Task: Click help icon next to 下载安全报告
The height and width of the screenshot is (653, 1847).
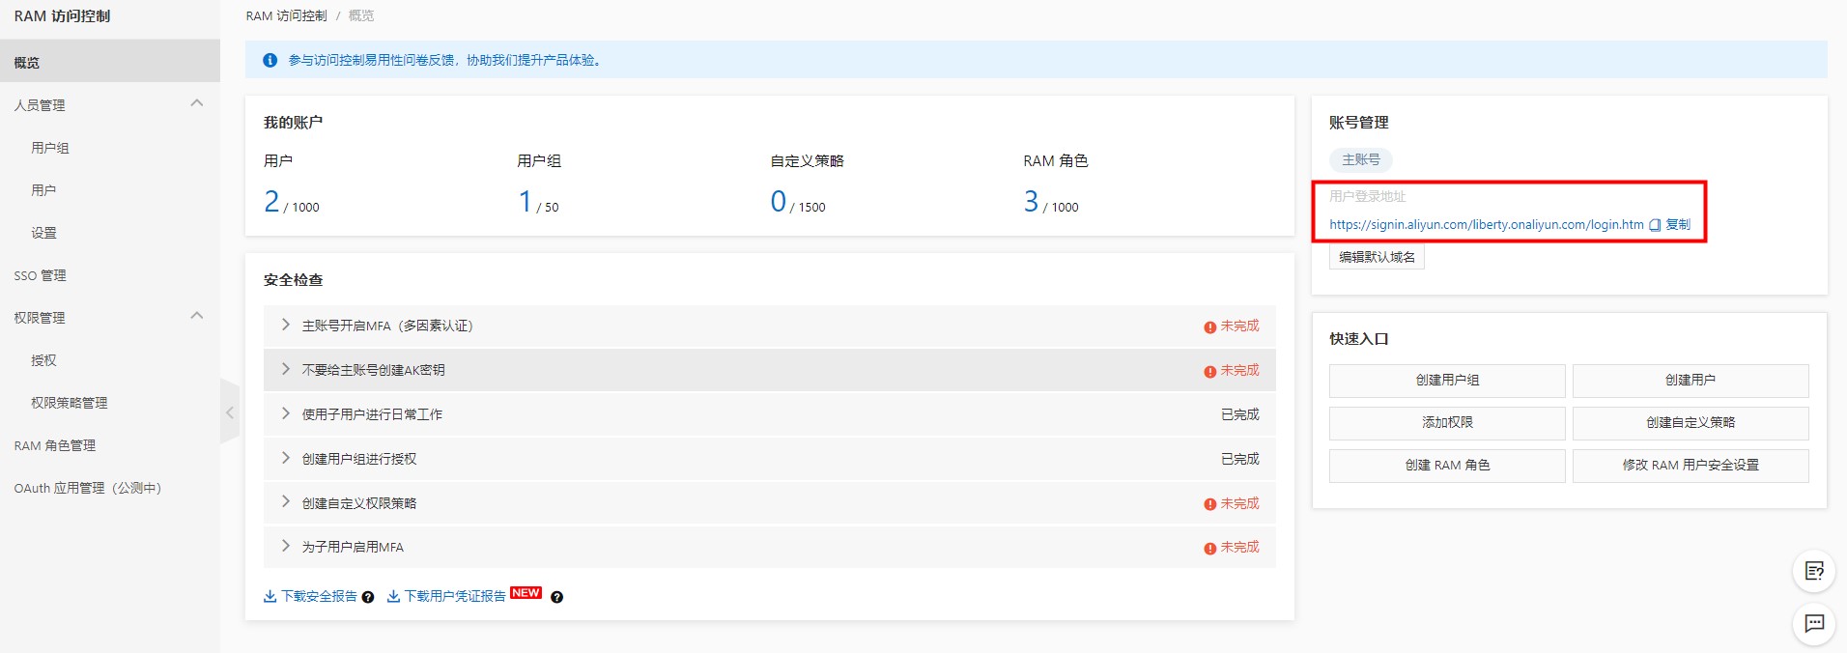Action: [368, 597]
